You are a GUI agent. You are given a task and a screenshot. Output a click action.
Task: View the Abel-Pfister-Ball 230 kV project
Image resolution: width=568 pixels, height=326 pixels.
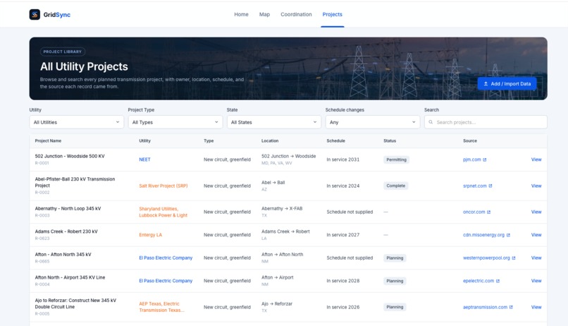point(536,186)
